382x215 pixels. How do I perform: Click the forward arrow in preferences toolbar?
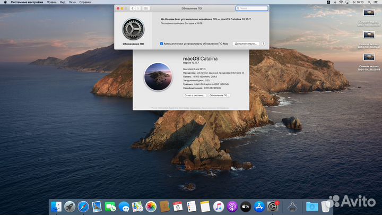138,8
